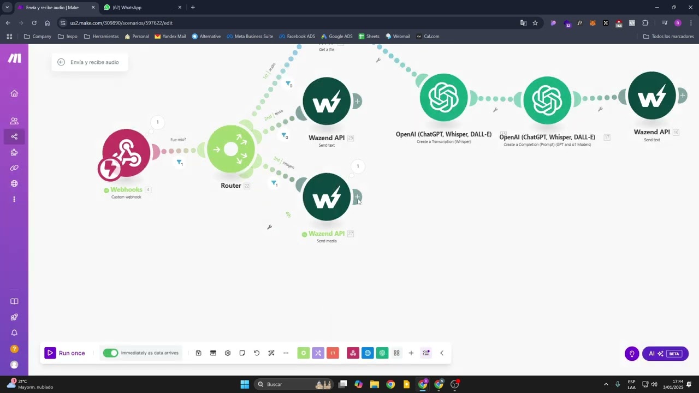Open the OpenAI Create a Completion module
This screenshot has width=699, height=393.
point(547,100)
